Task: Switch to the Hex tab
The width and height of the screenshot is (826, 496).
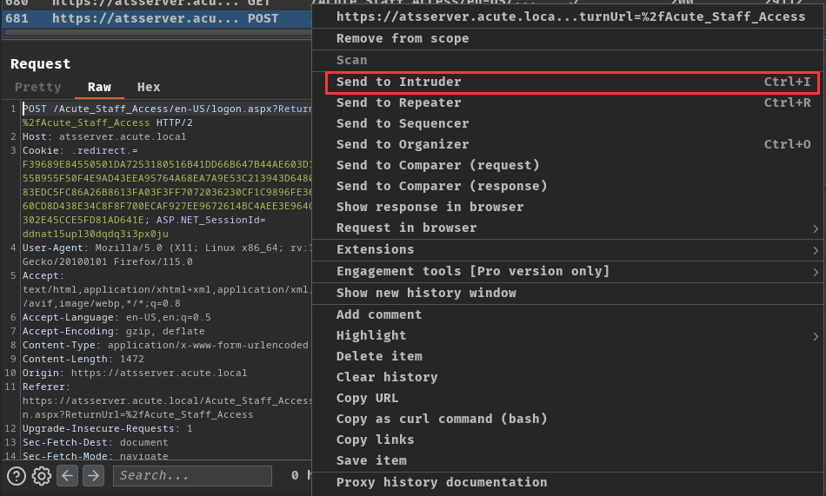Action: pyautogui.click(x=149, y=87)
